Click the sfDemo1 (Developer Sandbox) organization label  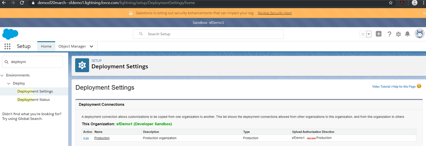coord(144,124)
